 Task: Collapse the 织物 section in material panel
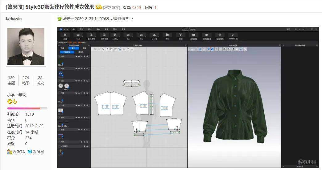point(60,56)
